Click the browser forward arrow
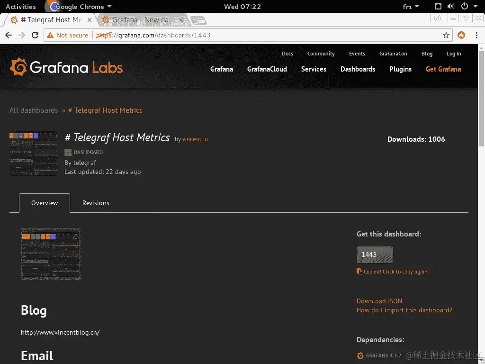The width and height of the screenshot is (485, 364). (22, 35)
